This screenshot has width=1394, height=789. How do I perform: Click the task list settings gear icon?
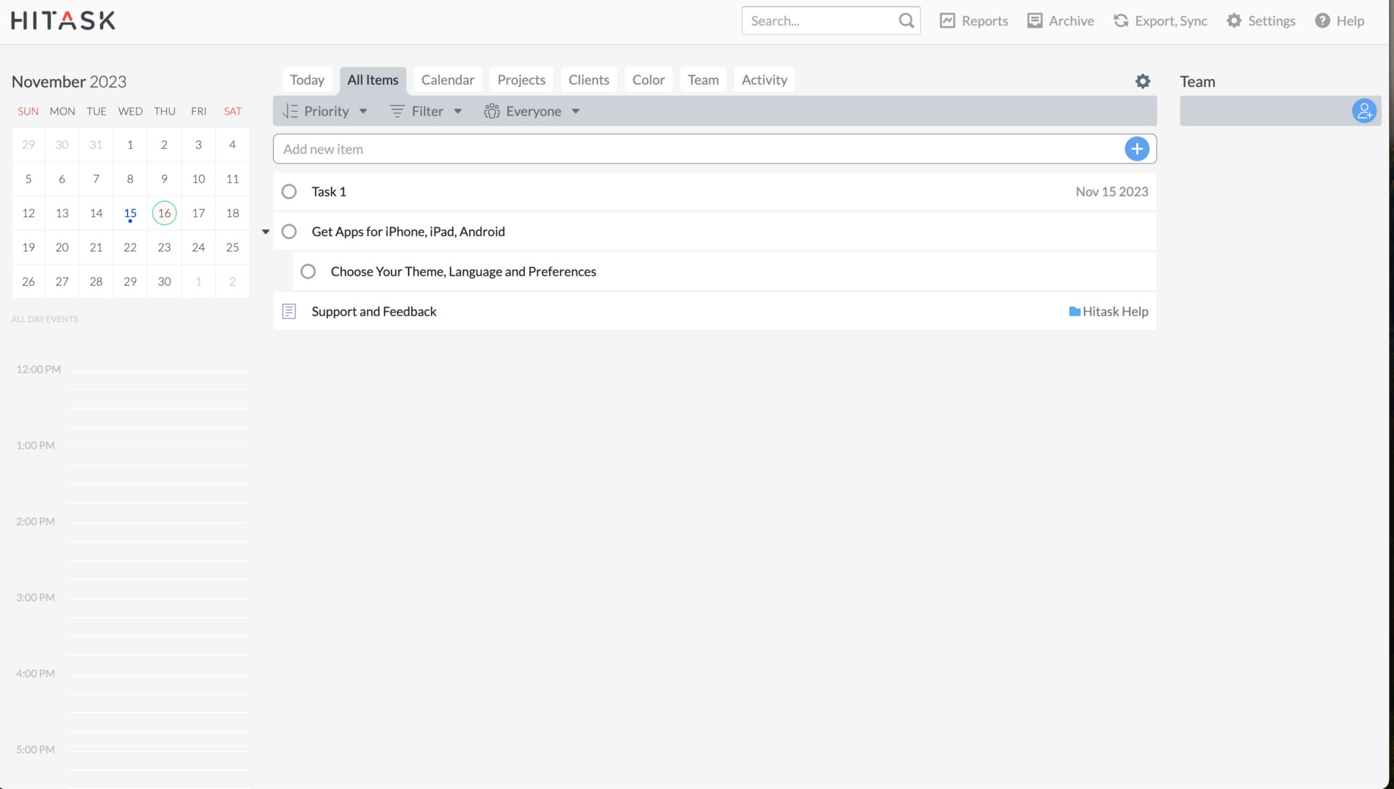coord(1143,81)
